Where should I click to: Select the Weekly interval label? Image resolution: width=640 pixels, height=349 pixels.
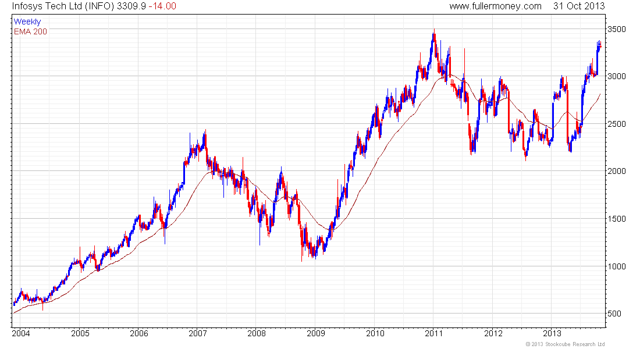click(x=27, y=22)
